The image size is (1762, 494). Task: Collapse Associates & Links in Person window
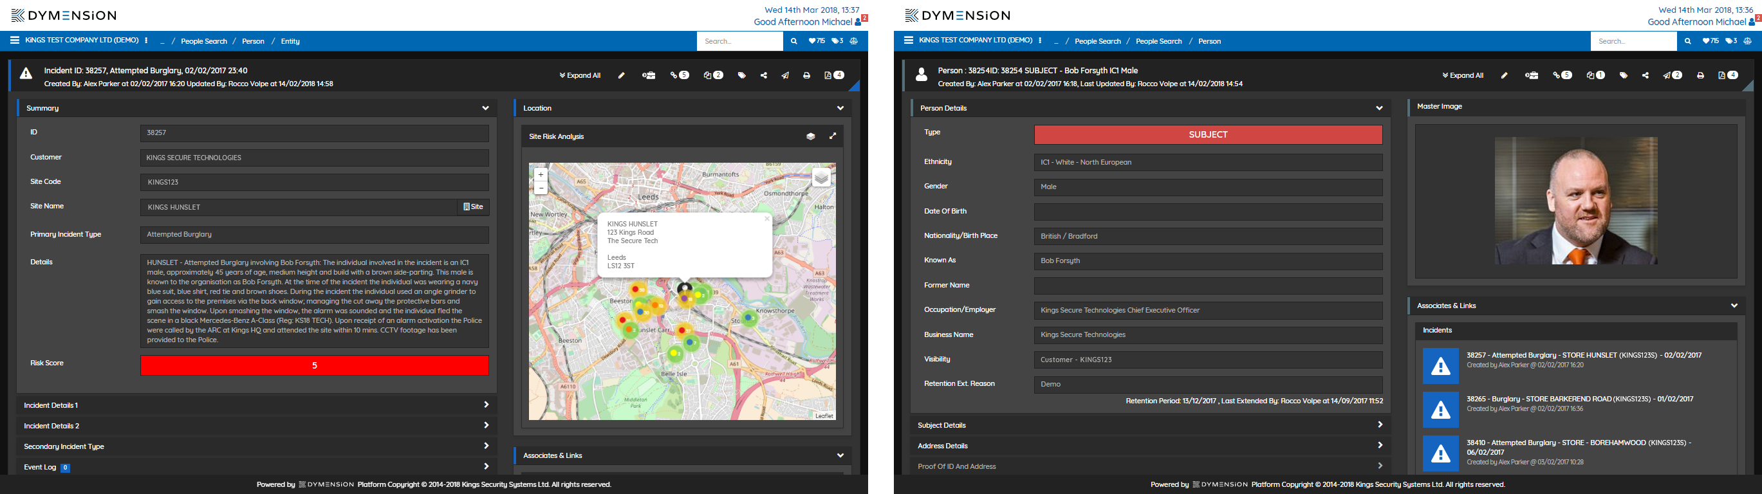[x=1734, y=306]
